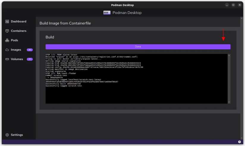Image resolution: width=245 pixels, height=146 pixels.
Task: Open the Images cloud icon
Action: click(7, 50)
